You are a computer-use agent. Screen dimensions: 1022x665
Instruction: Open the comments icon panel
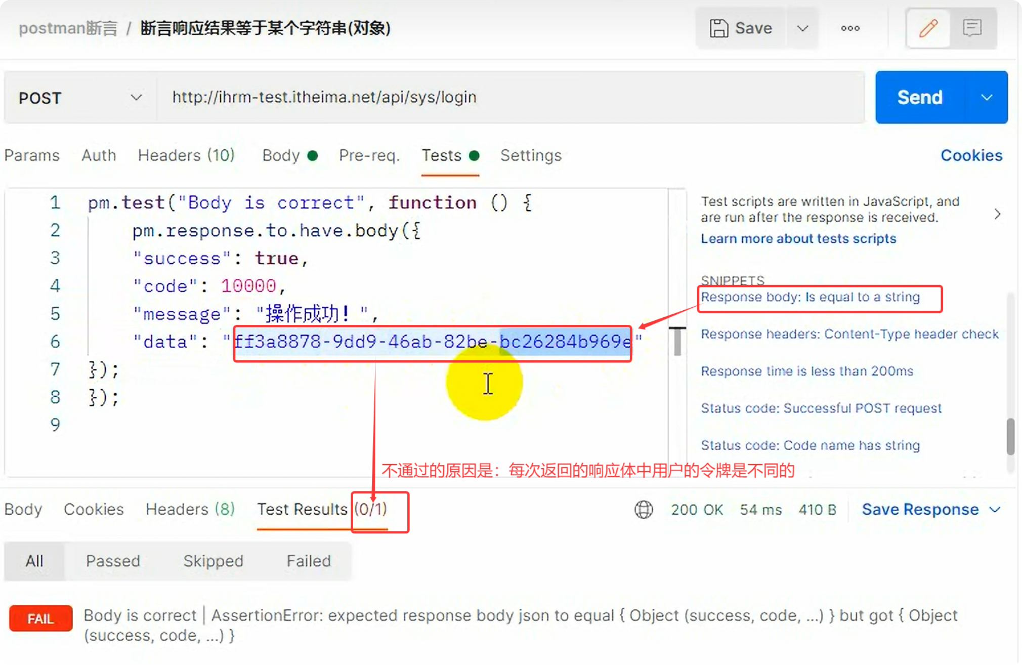coord(972,28)
